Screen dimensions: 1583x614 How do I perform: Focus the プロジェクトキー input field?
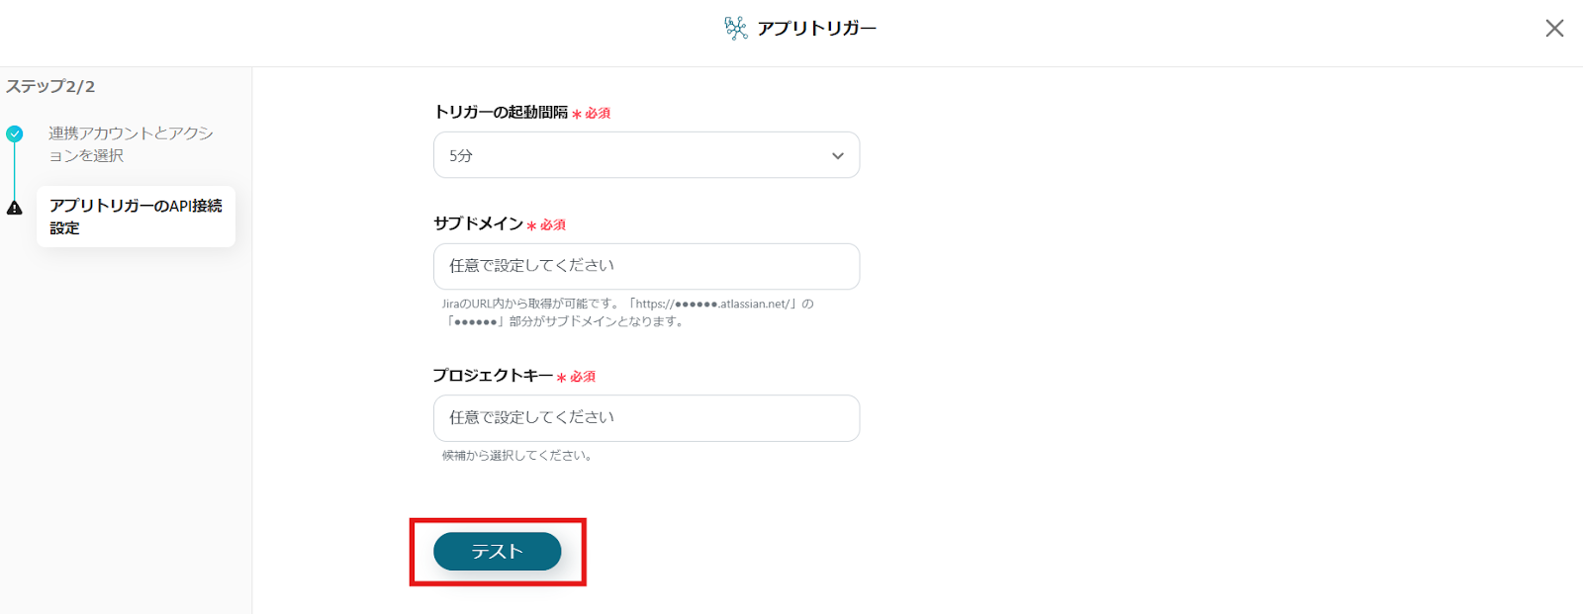pyautogui.click(x=646, y=418)
